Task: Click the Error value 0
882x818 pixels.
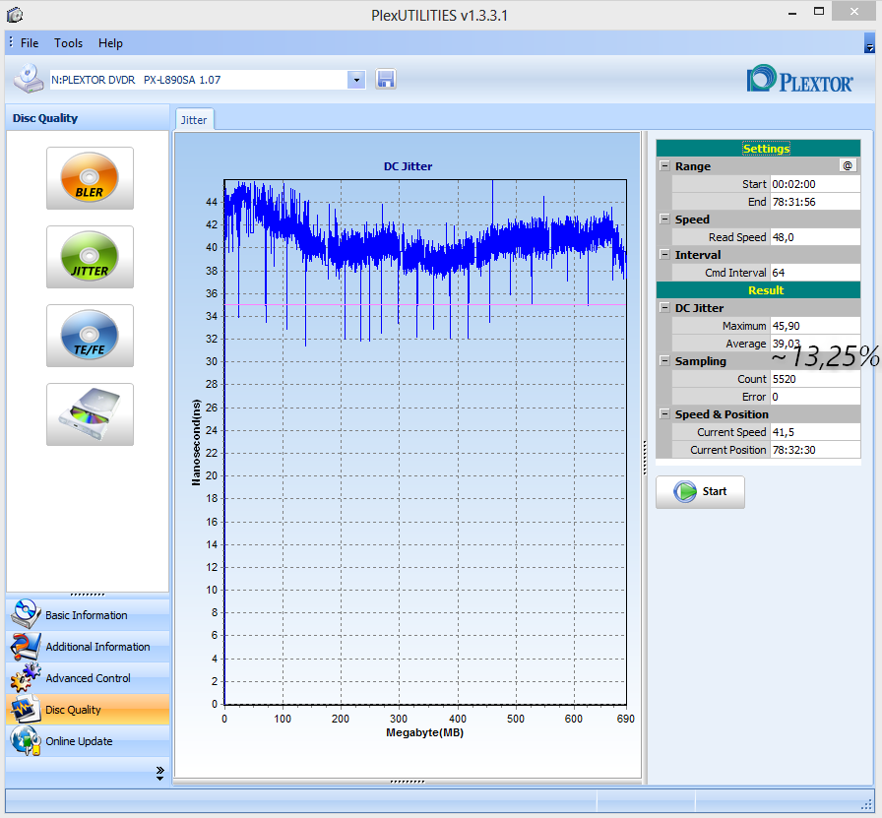Action: (814, 397)
